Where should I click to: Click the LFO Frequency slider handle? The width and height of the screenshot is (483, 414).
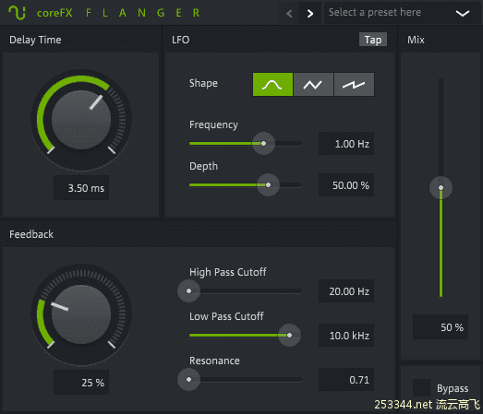pyautogui.click(x=263, y=143)
